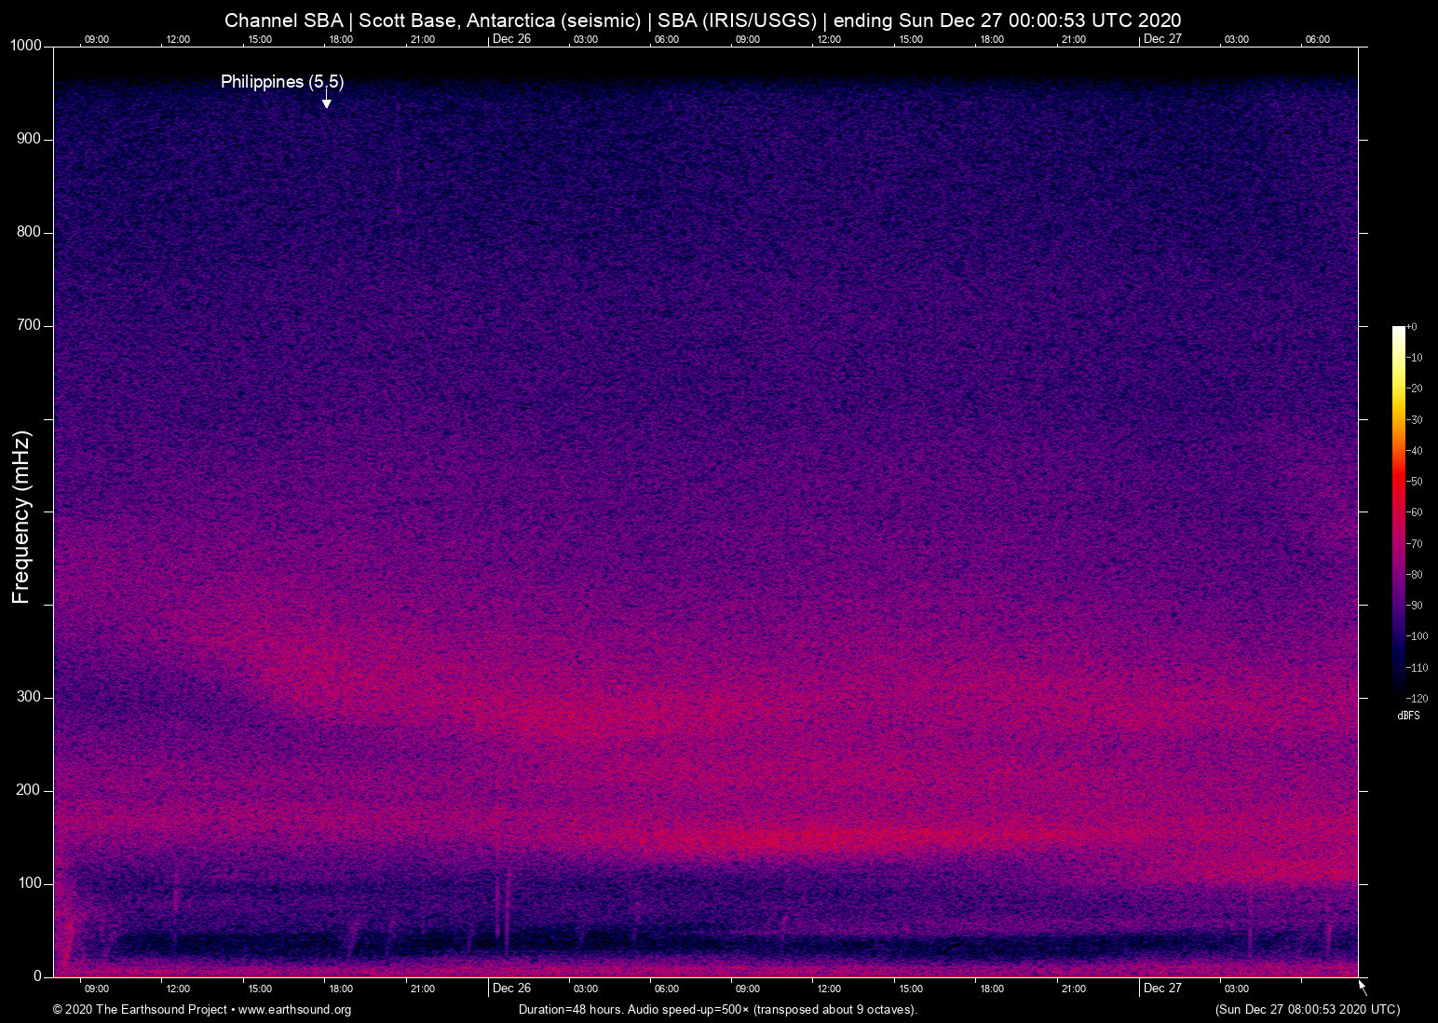Viewport: 1438px width, 1023px height.
Task: Select the Philippines (5.5) earthquake annotation
Action: 282,82
